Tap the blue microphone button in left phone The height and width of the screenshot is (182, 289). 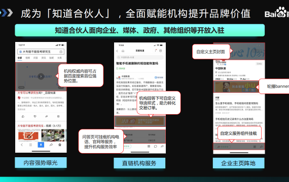[41, 145]
